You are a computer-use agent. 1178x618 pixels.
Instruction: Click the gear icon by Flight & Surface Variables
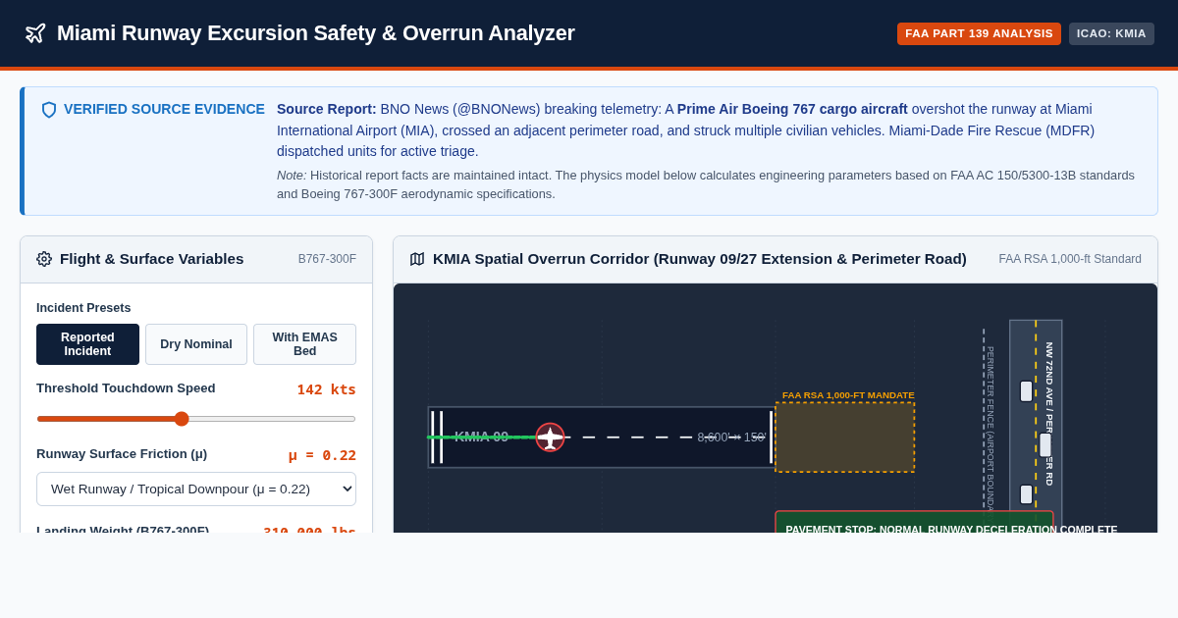tap(44, 259)
